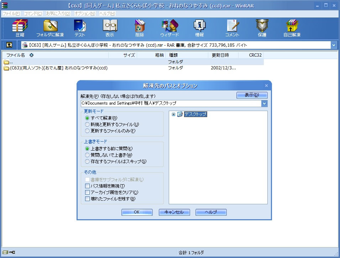The image size is (340, 258).
Task: Click the OK button
Action: [x=137, y=212]
